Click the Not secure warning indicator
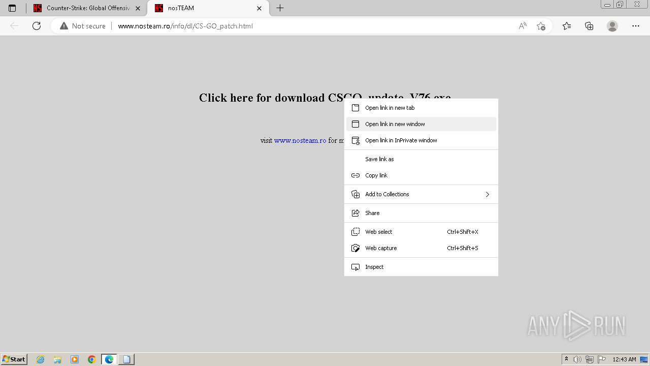Viewport: 650px width, 366px height. (83, 26)
